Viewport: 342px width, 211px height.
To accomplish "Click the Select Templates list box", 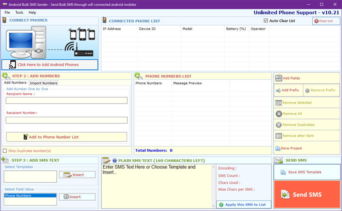I will pyautogui.click(x=30, y=176).
